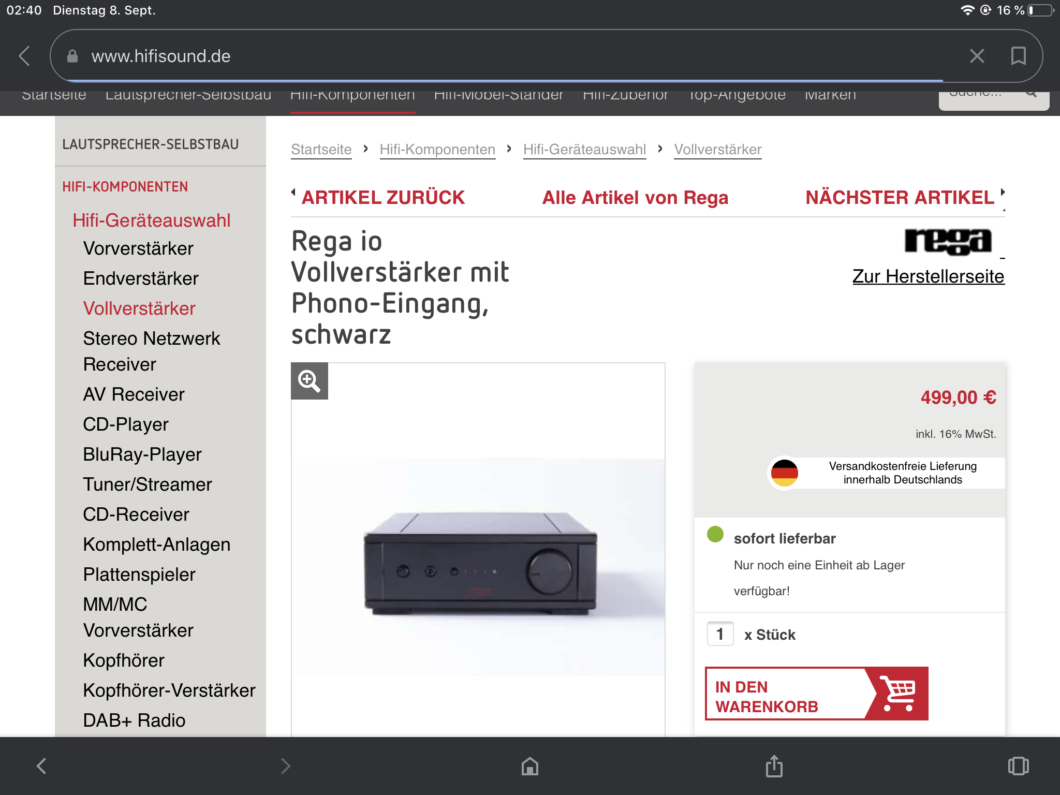Show Alle Artikel von Rega

pos(635,198)
